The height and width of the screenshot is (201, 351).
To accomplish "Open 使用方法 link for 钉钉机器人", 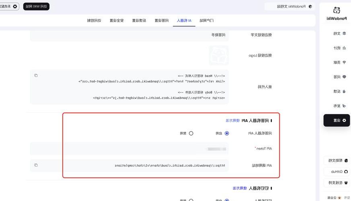I will 240,188.
